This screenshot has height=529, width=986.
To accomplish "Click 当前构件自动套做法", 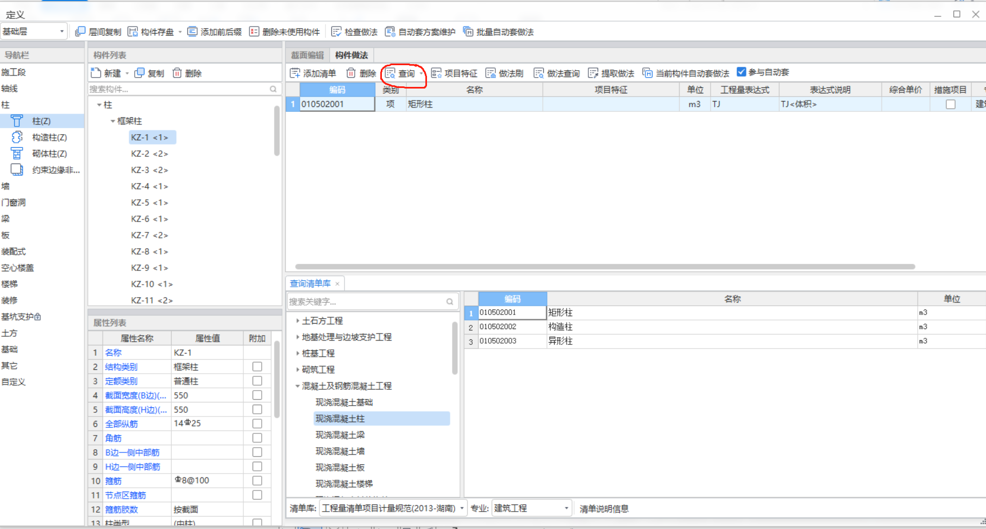I will [x=686, y=73].
